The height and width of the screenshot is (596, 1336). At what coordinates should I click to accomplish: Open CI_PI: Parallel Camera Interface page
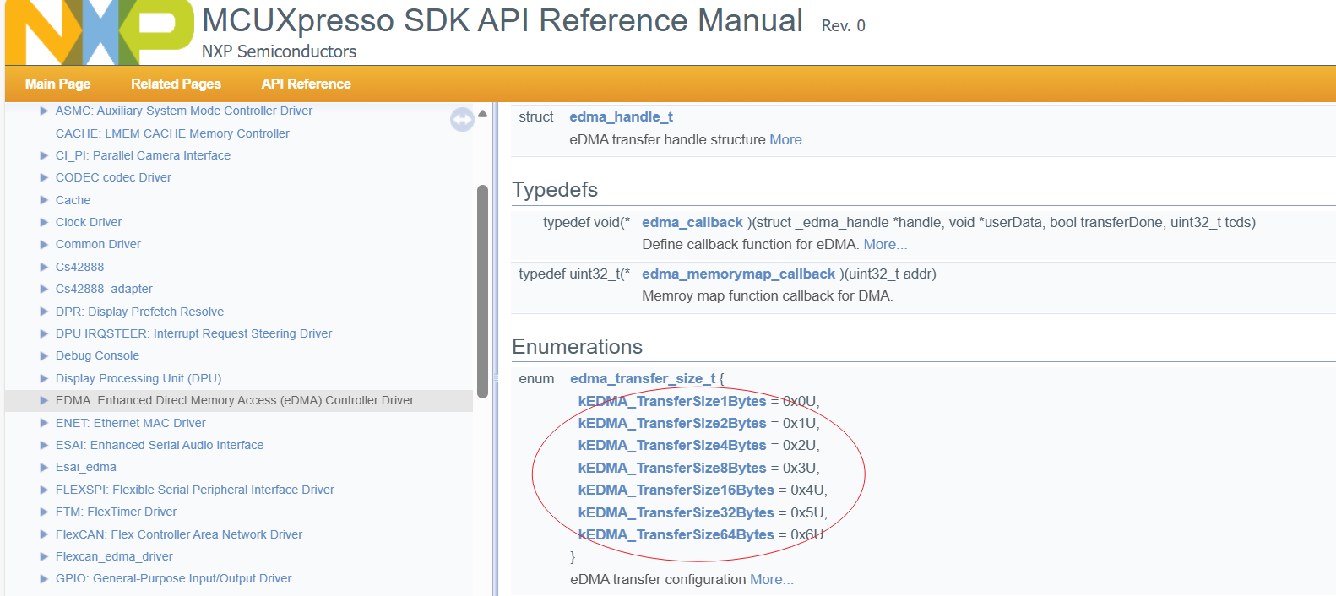(143, 155)
